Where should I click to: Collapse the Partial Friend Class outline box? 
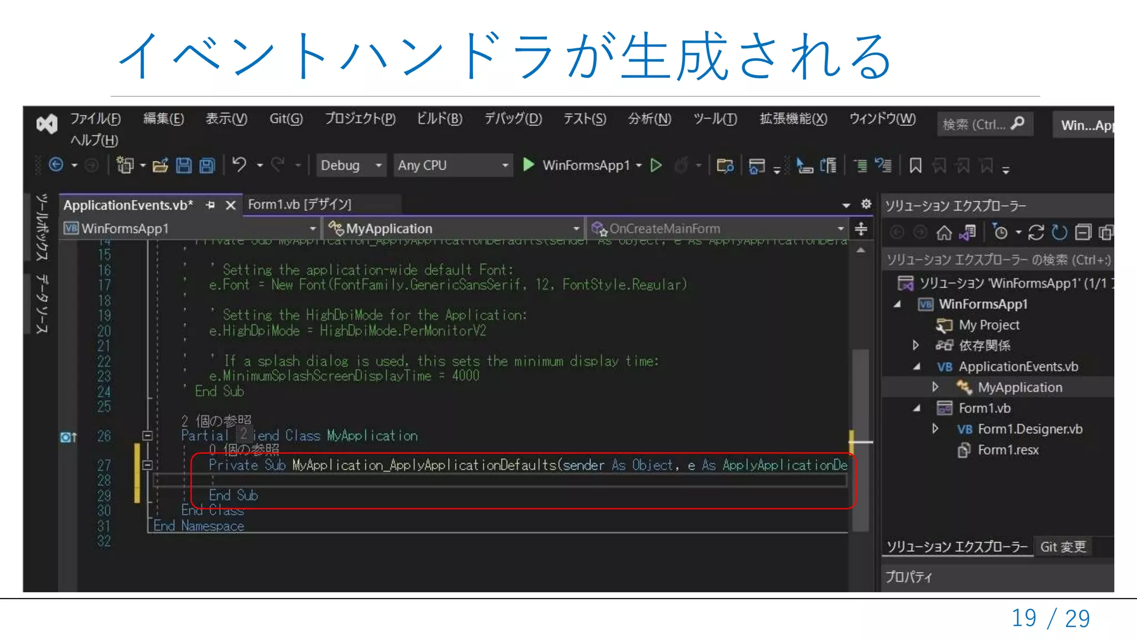pyautogui.click(x=147, y=435)
